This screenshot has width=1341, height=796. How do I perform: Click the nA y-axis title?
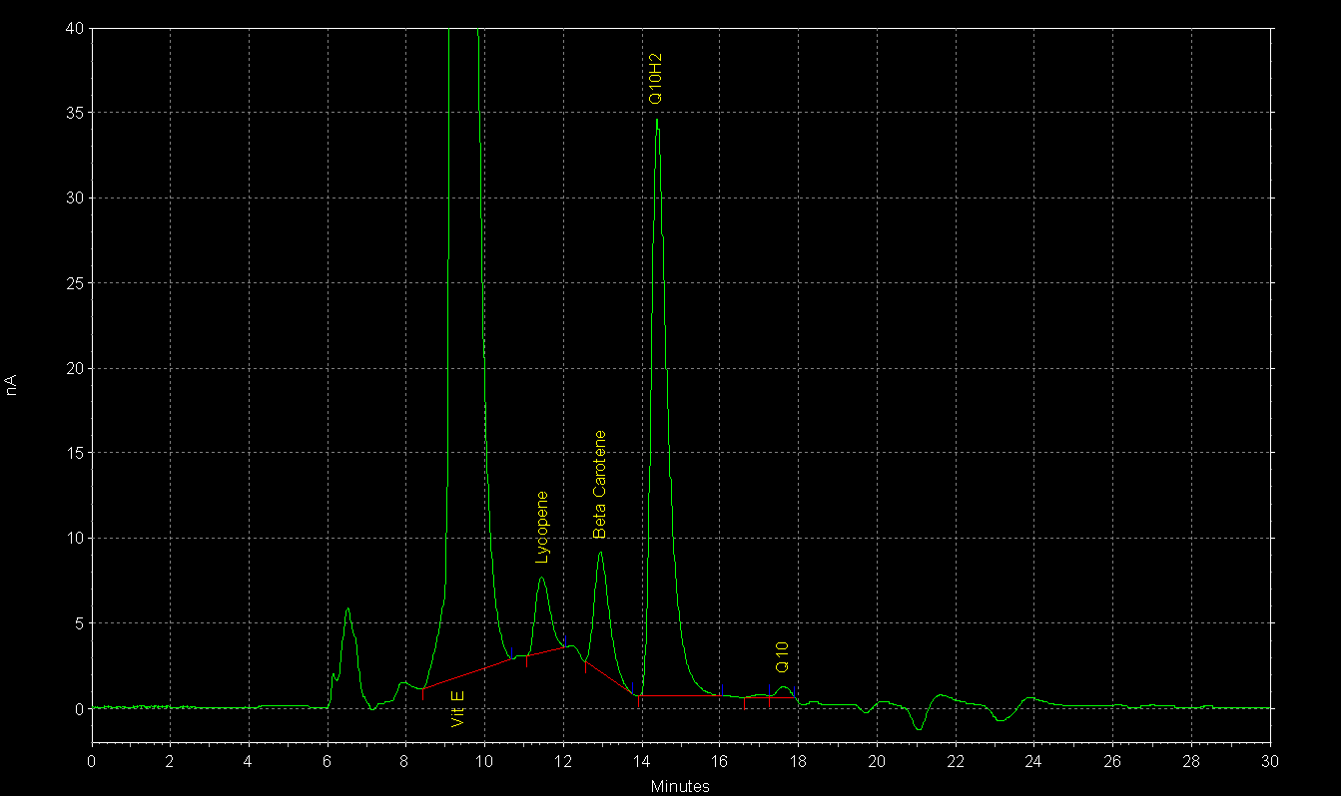[x=12, y=384]
